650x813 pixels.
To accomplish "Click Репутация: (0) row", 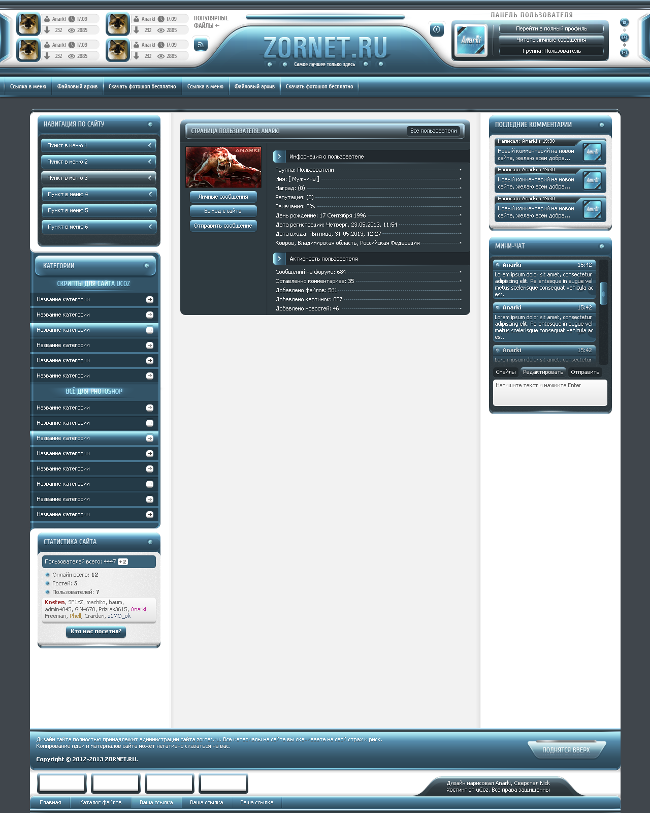I will click(x=368, y=197).
